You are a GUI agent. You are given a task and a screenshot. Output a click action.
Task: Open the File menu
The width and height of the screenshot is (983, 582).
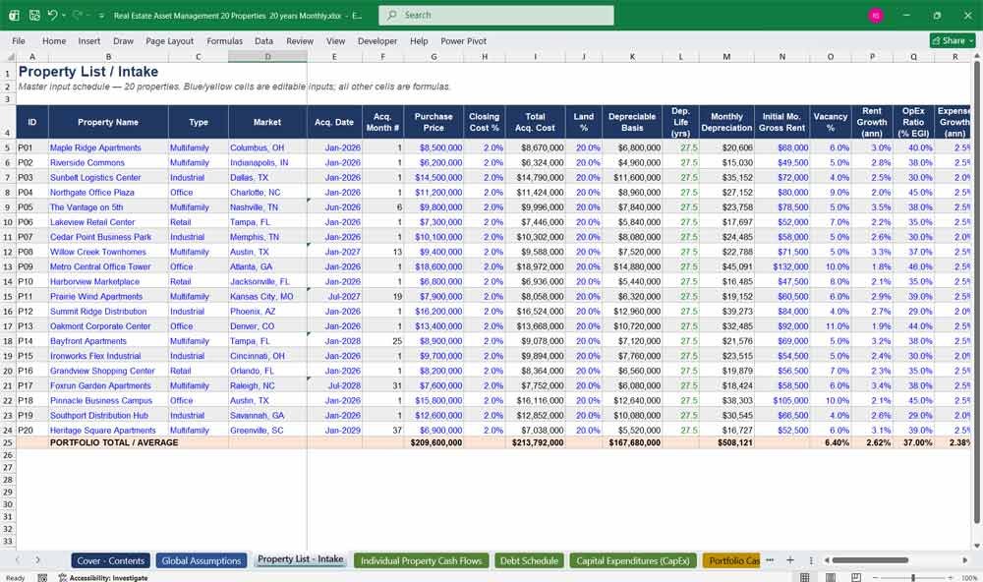pyautogui.click(x=19, y=40)
